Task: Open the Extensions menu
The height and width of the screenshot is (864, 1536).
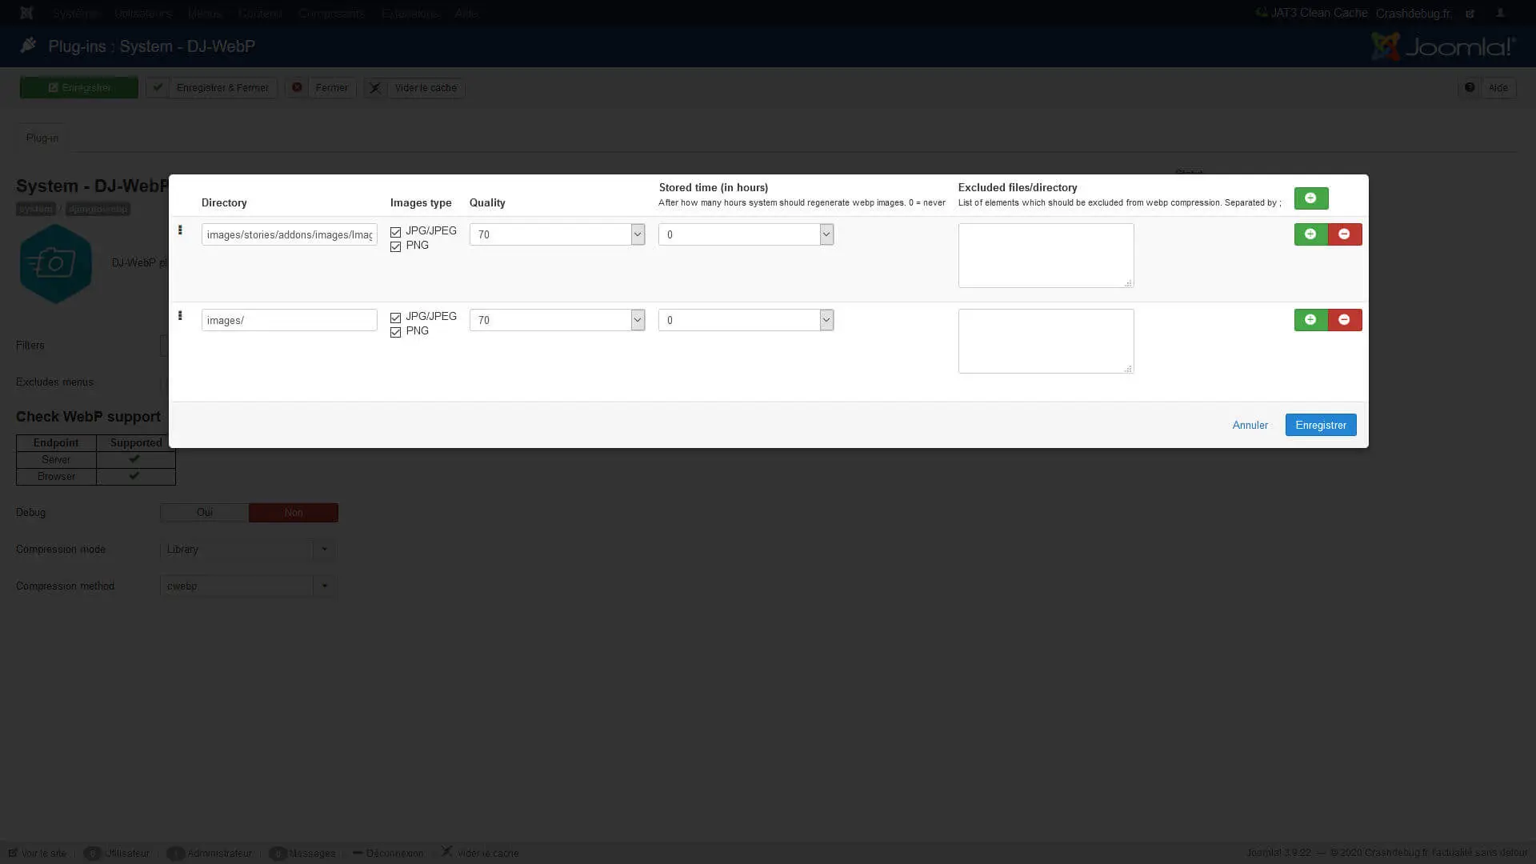Action: [x=410, y=14]
